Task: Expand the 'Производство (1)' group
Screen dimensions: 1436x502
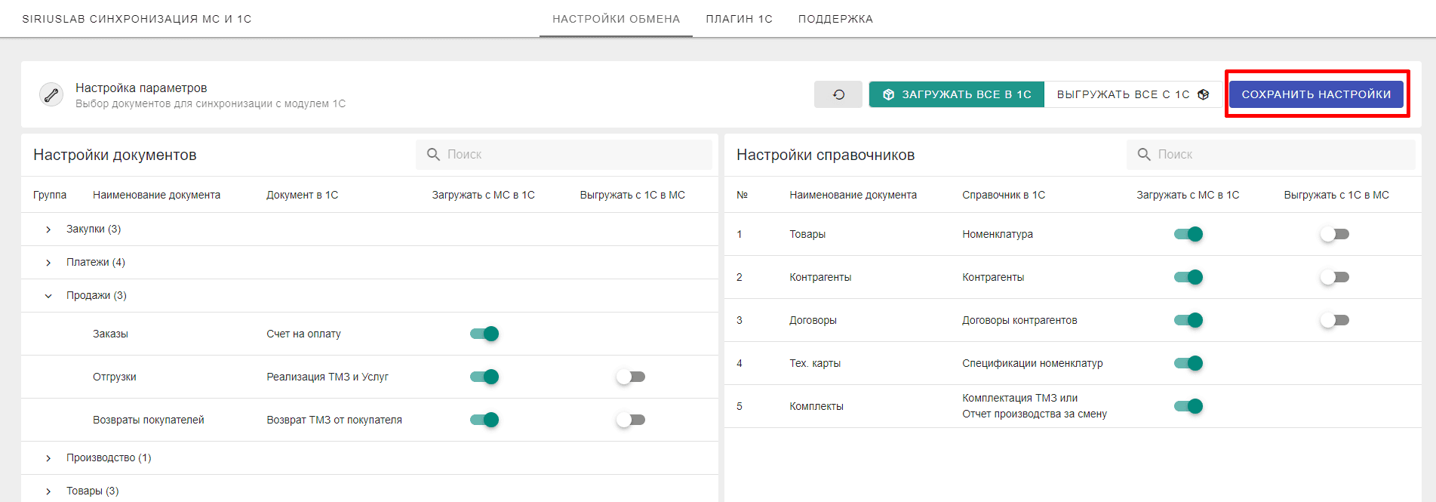Action: coord(48,458)
